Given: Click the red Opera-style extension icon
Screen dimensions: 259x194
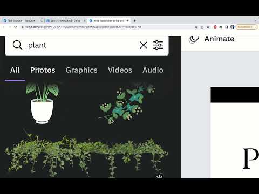Looking at the screenshot, I should click(x=215, y=27).
